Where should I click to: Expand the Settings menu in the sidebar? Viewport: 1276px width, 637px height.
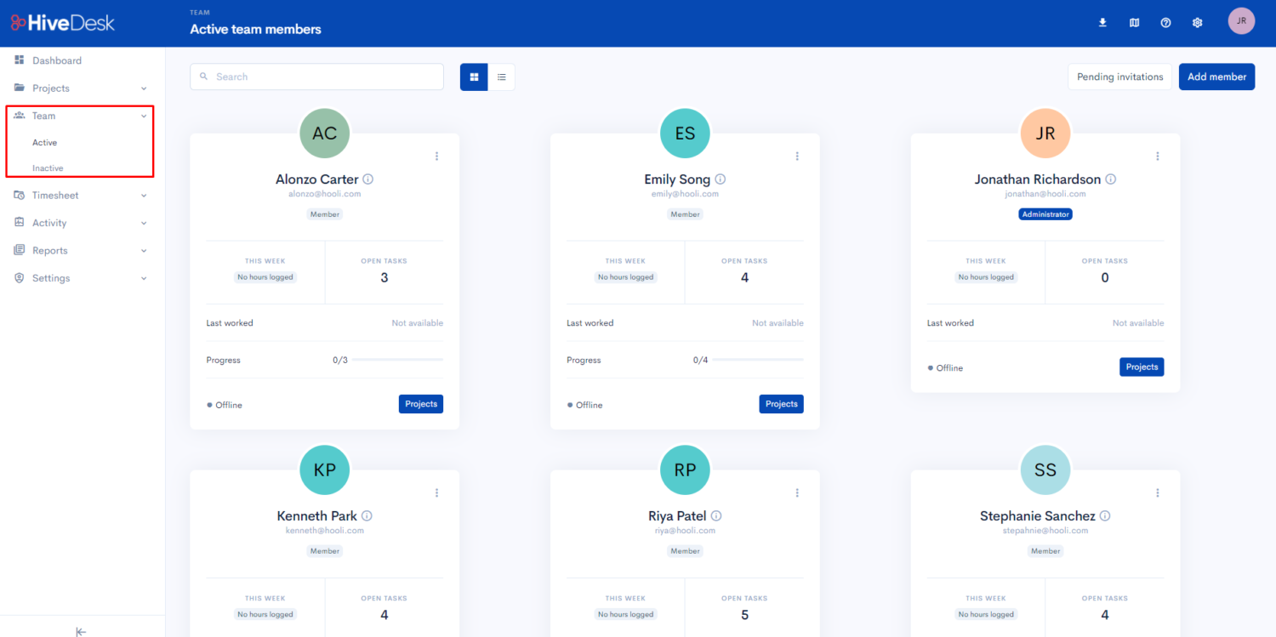(x=51, y=277)
